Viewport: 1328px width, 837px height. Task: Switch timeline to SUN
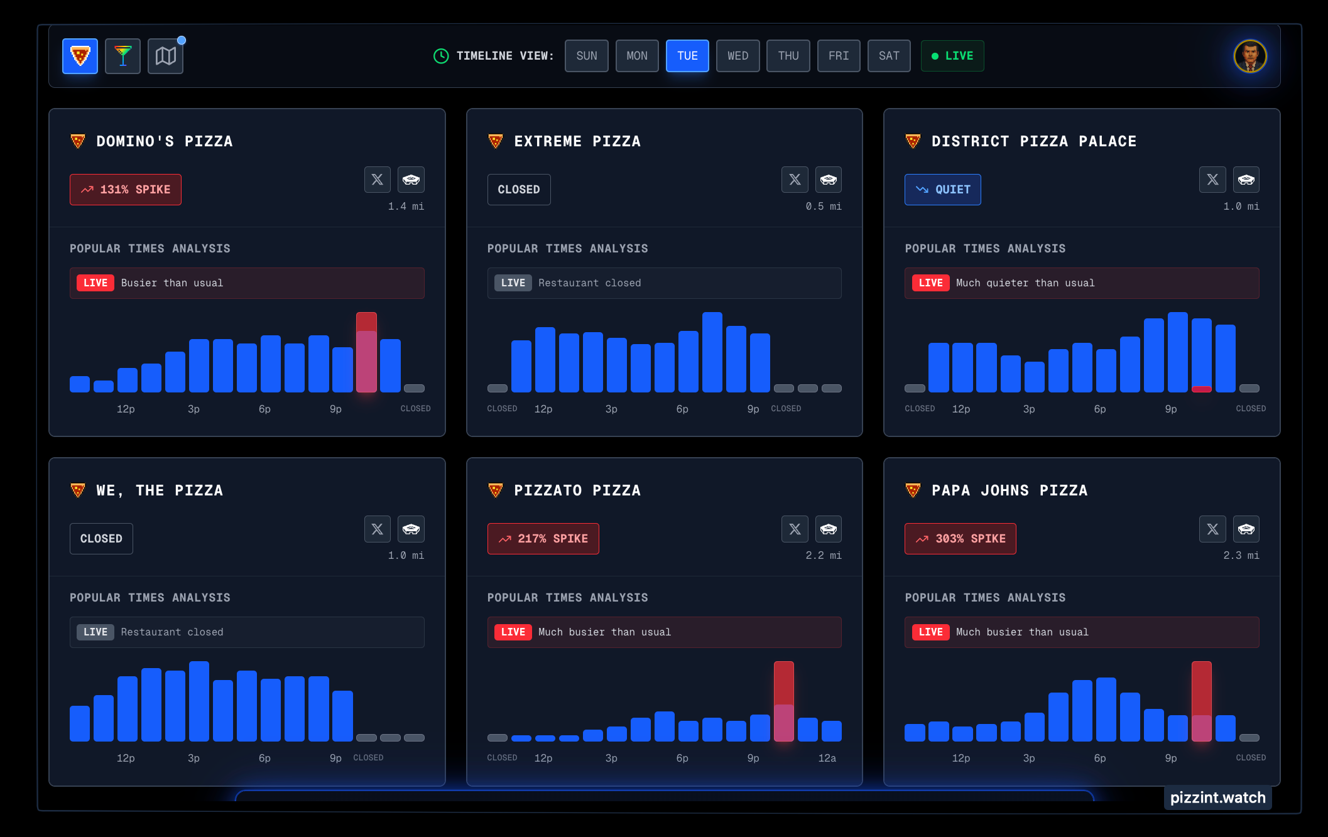(587, 56)
